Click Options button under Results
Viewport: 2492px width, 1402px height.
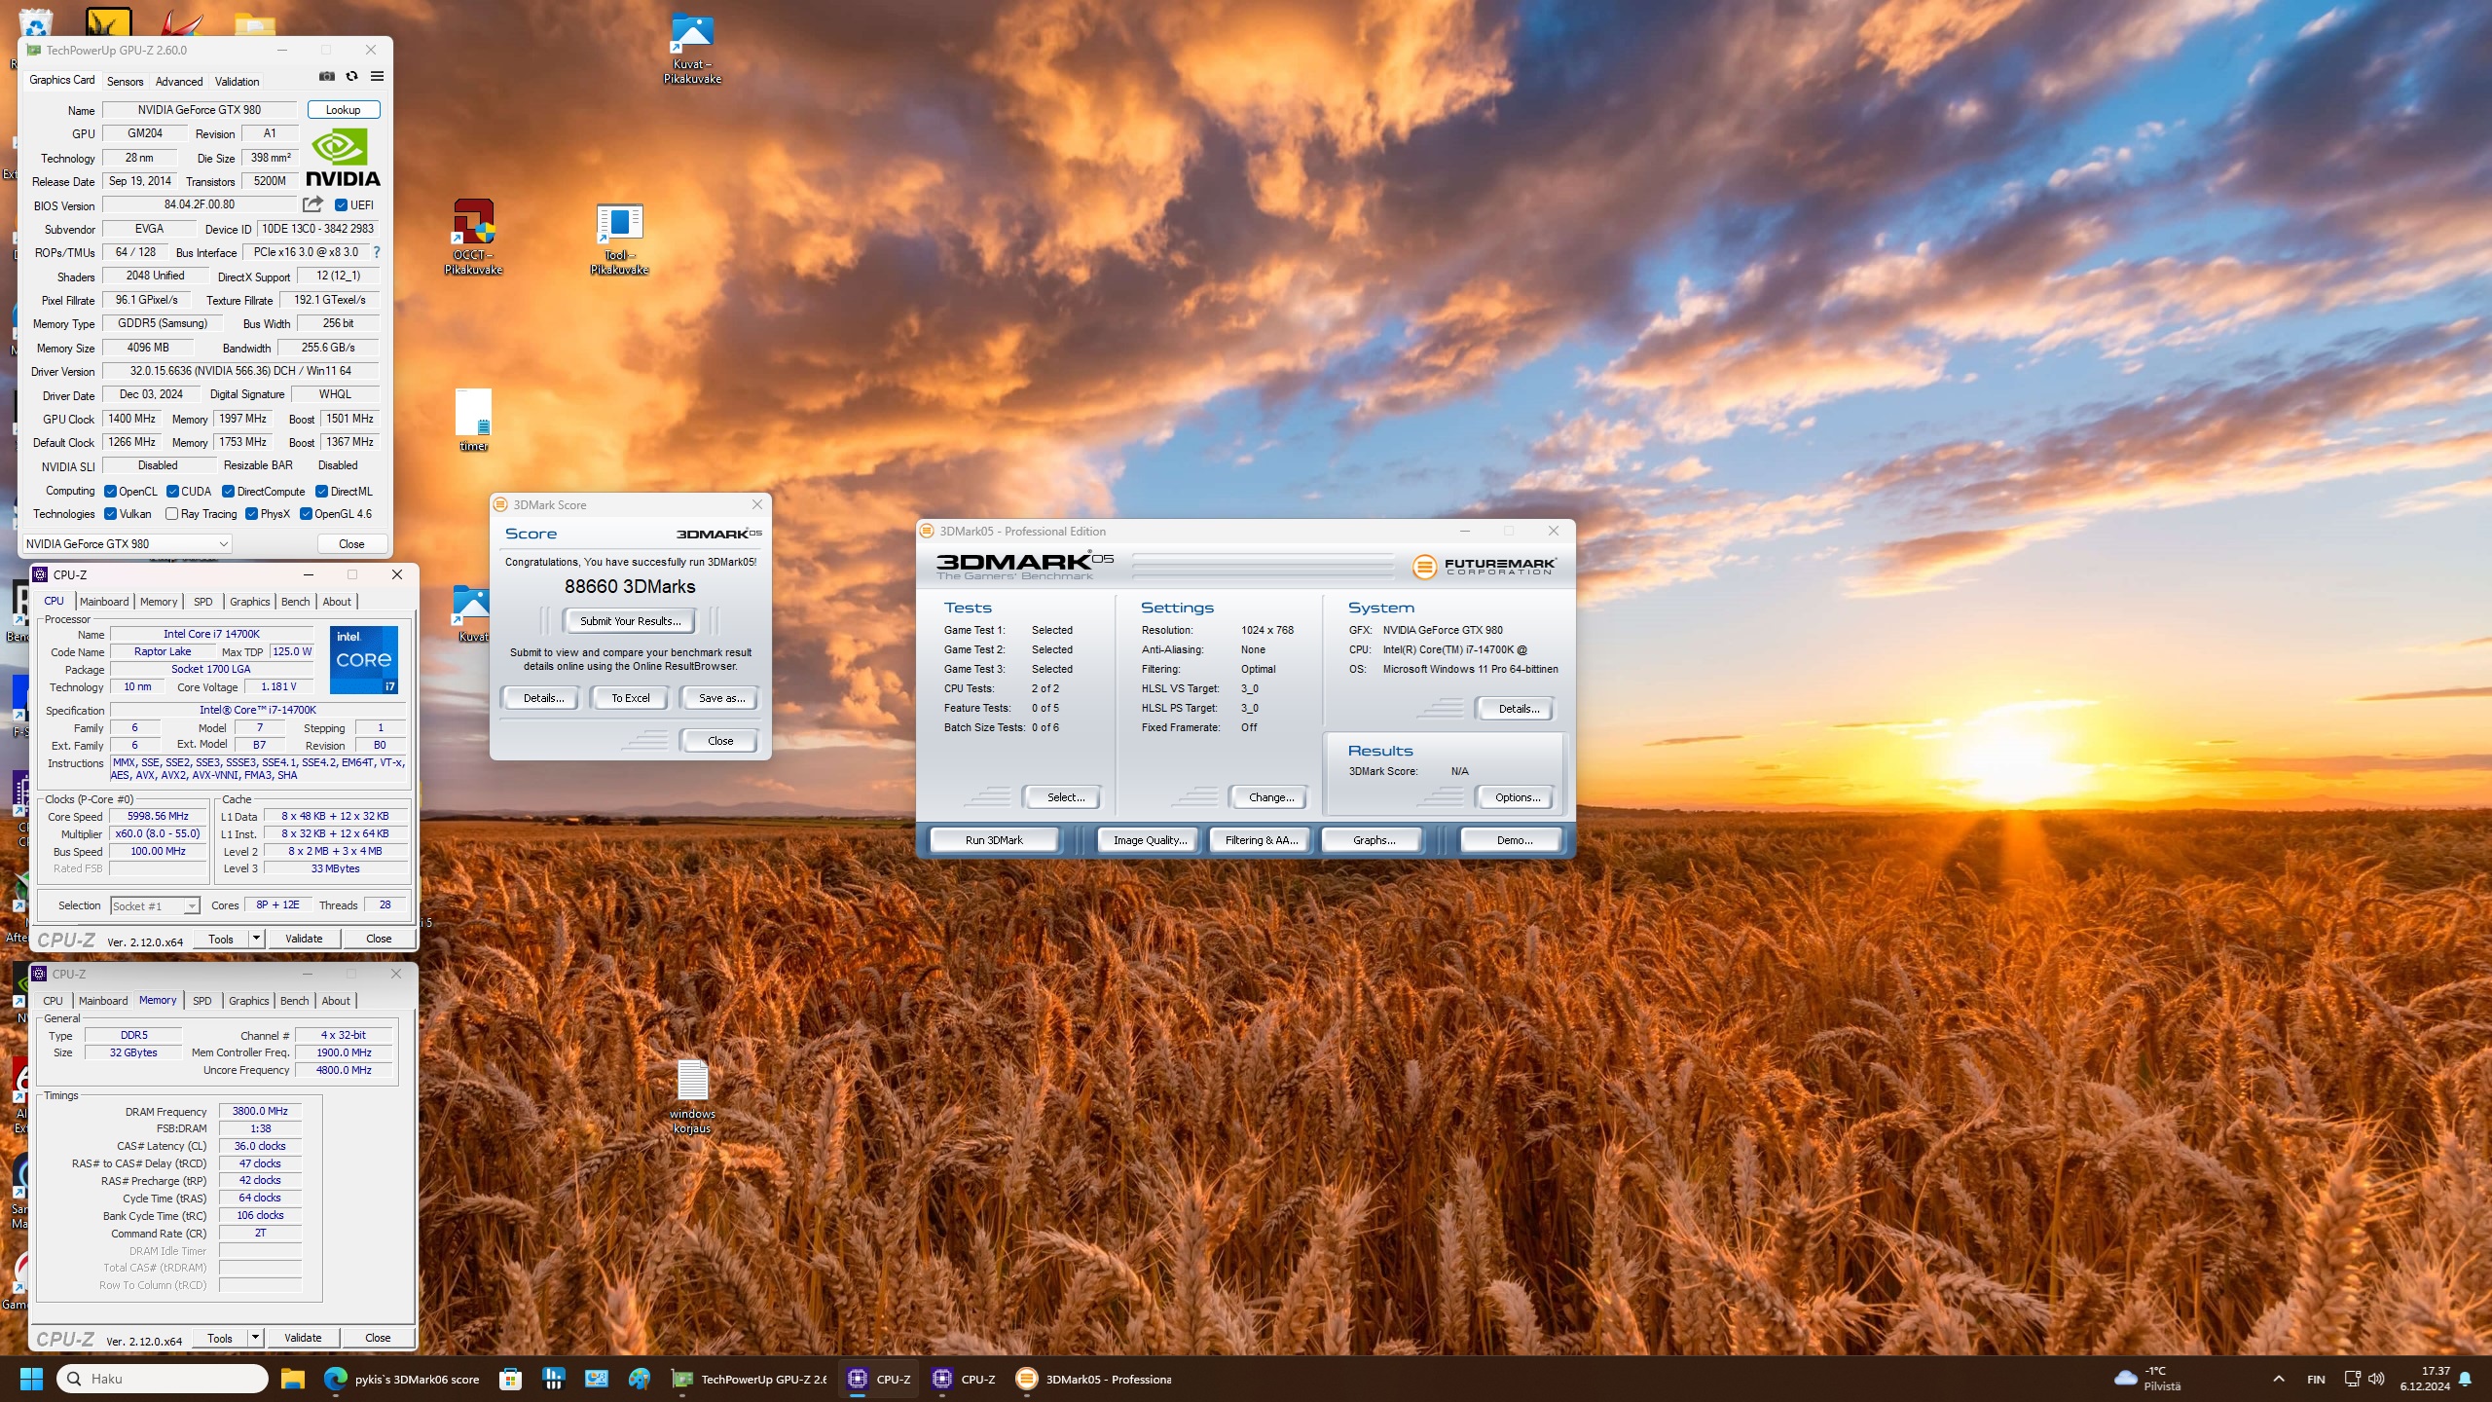point(1518,797)
